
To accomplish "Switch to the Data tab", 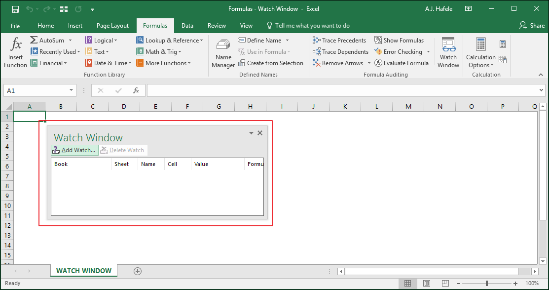I will 187,26.
